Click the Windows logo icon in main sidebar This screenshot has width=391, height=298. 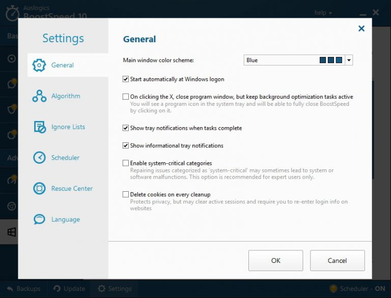(12, 232)
